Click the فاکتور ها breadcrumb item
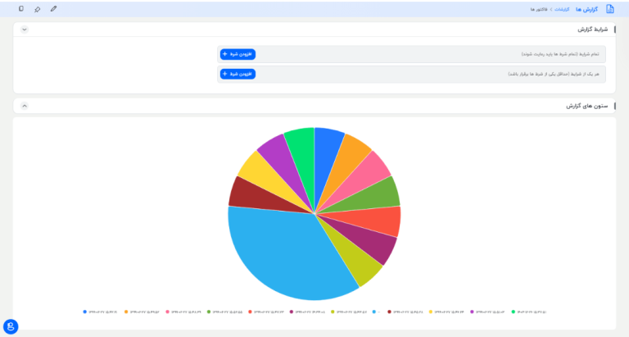Viewport: 629px width, 337px height. click(x=538, y=9)
